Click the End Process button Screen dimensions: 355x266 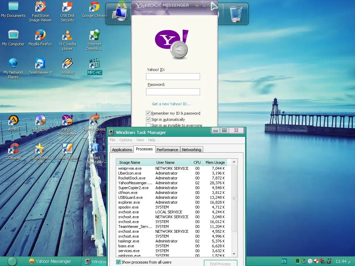pyautogui.click(x=220, y=263)
